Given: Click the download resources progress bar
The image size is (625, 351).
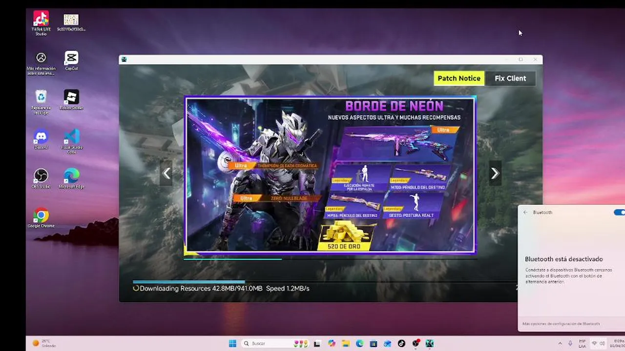Looking at the screenshot, I should tap(324, 282).
